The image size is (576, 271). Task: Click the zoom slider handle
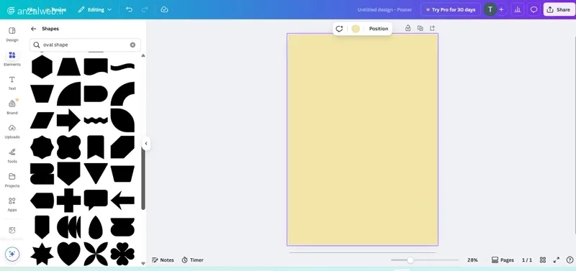(x=410, y=260)
